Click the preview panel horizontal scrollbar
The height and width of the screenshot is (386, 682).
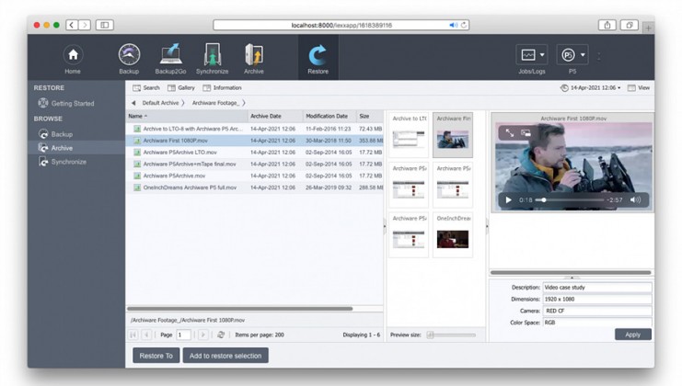(x=571, y=273)
